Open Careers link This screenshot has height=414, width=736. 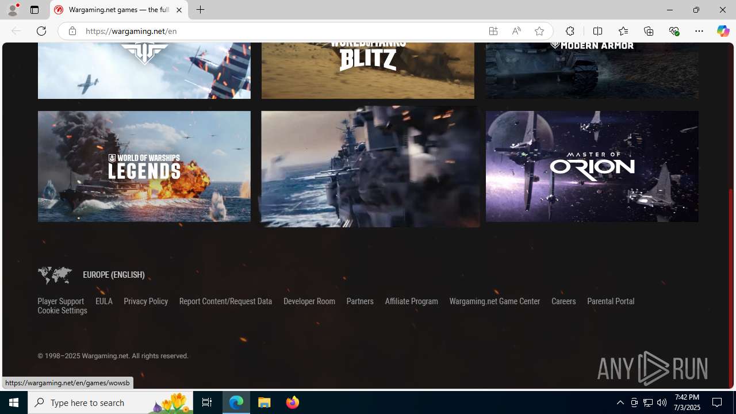pos(563,301)
